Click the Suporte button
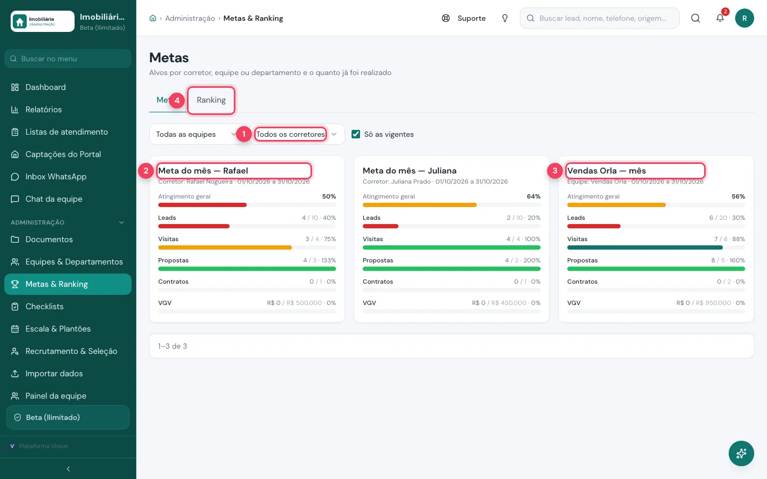The height and width of the screenshot is (479, 767). coord(464,18)
